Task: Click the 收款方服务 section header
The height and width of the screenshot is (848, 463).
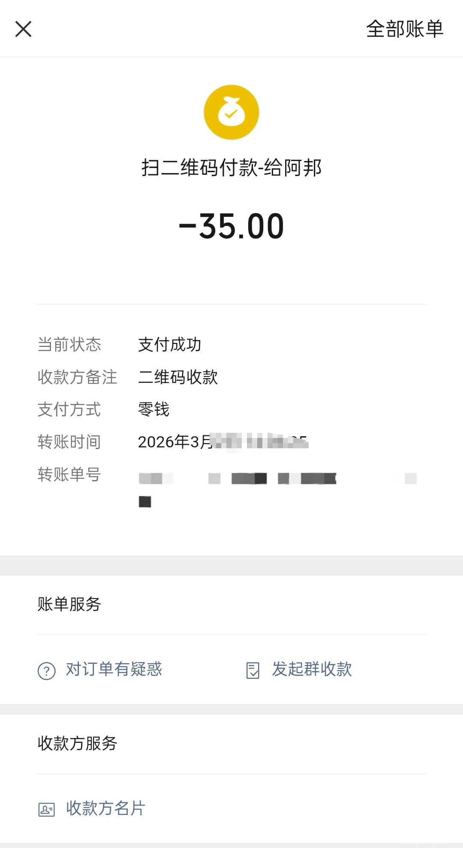Action: [x=78, y=743]
